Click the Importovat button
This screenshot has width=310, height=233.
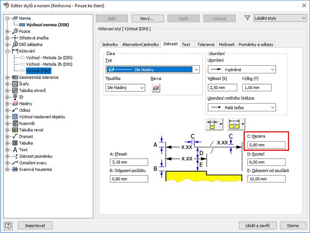(35, 226)
